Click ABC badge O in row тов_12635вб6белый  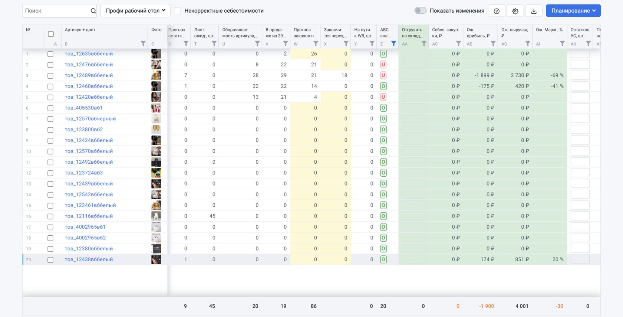pos(383,54)
